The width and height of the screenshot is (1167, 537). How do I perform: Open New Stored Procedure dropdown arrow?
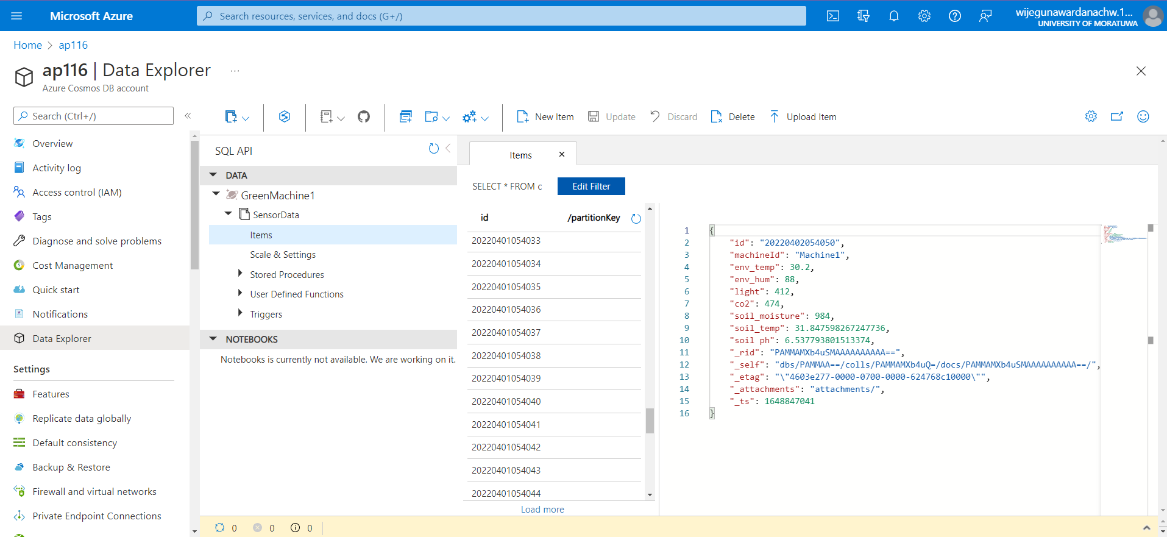(484, 118)
